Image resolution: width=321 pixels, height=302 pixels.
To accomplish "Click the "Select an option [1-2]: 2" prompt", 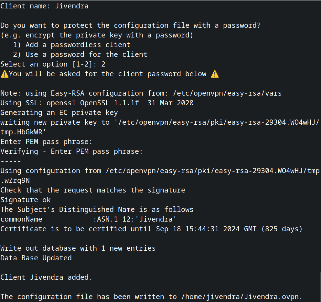I will pyautogui.click(x=53, y=64).
